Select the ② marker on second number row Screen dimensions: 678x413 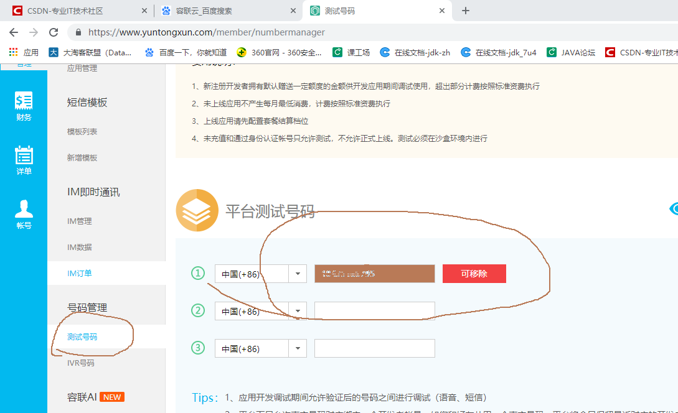(197, 310)
